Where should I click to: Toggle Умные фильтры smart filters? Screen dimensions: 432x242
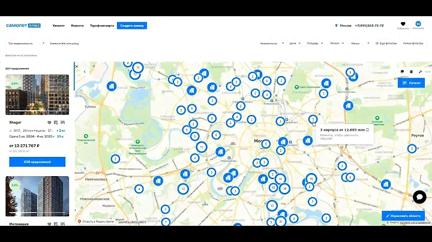[413, 43]
